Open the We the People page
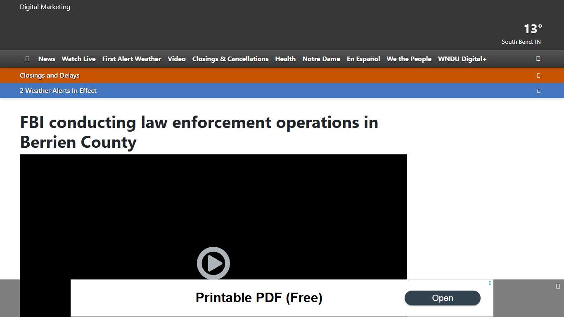This screenshot has height=317, width=564. click(409, 59)
